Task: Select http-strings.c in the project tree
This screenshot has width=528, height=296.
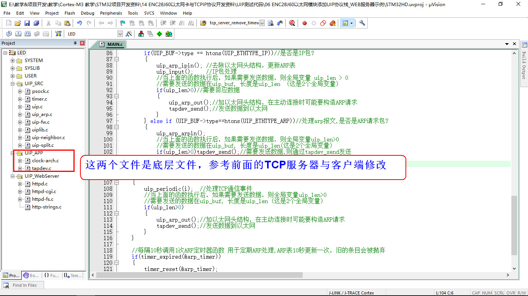Action: pyautogui.click(x=47, y=207)
